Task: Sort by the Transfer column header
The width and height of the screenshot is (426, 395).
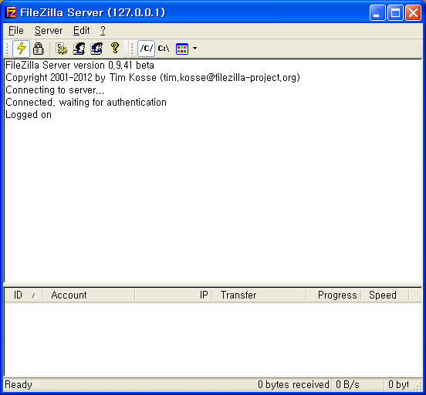Action: pos(259,295)
